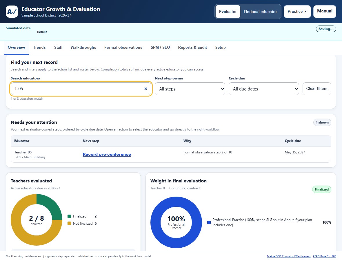The height and width of the screenshot is (261, 342).
Task: Click the Educator column header
Action: 22,141
